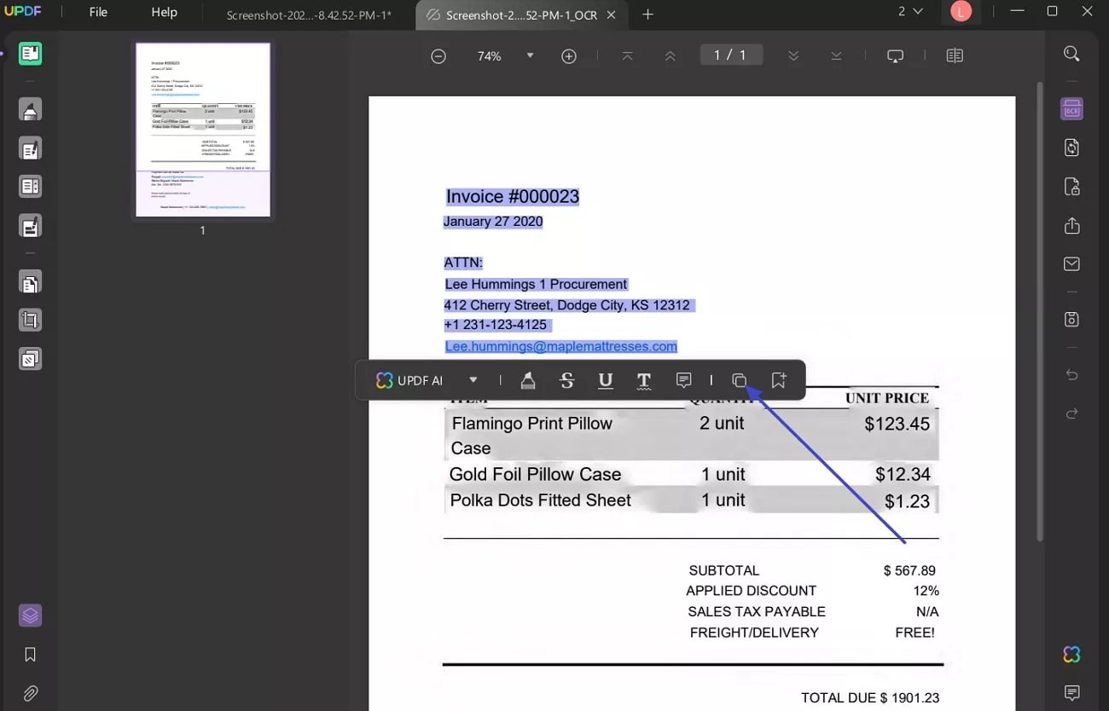Open Reader mode in left sidebar
The width and height of the screenshot is (1109, 711).
pyautogui.click(x=30, y=54)
